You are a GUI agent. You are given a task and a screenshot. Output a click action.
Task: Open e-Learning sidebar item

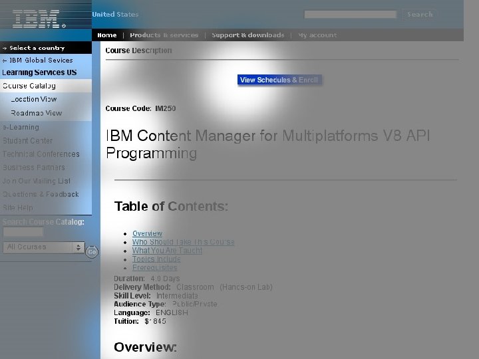[21, 127]
